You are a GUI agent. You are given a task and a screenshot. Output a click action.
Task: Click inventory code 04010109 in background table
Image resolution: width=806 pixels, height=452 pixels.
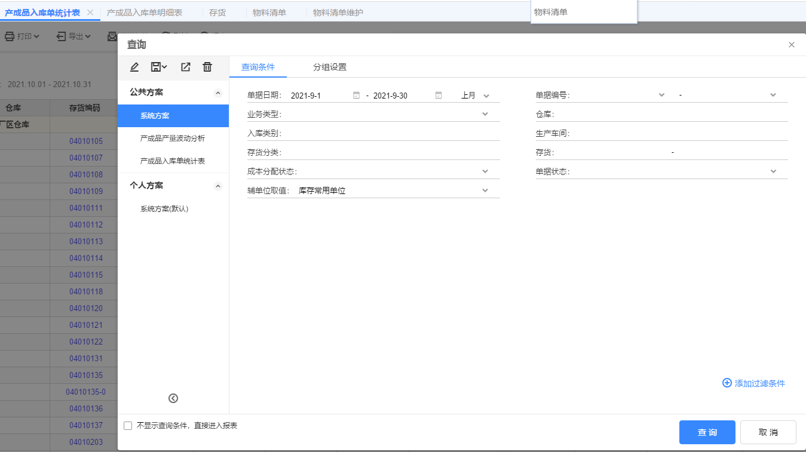(x=86, y=192)
